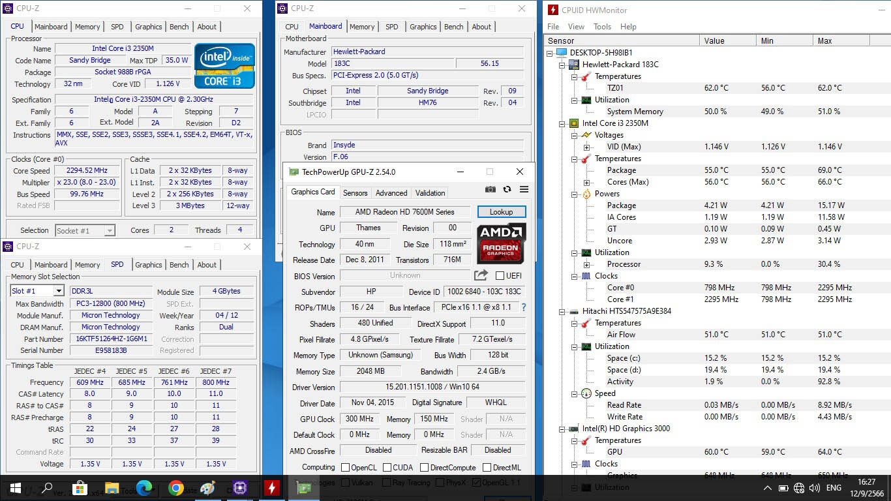Open the GPU-Z hamburger menu

click(x=524, y=189)
